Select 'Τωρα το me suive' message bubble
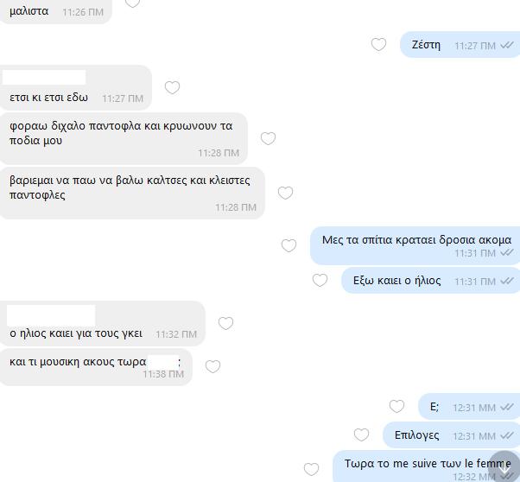Image resolution: width=520 pixels, height=482 pixels. 426,466
